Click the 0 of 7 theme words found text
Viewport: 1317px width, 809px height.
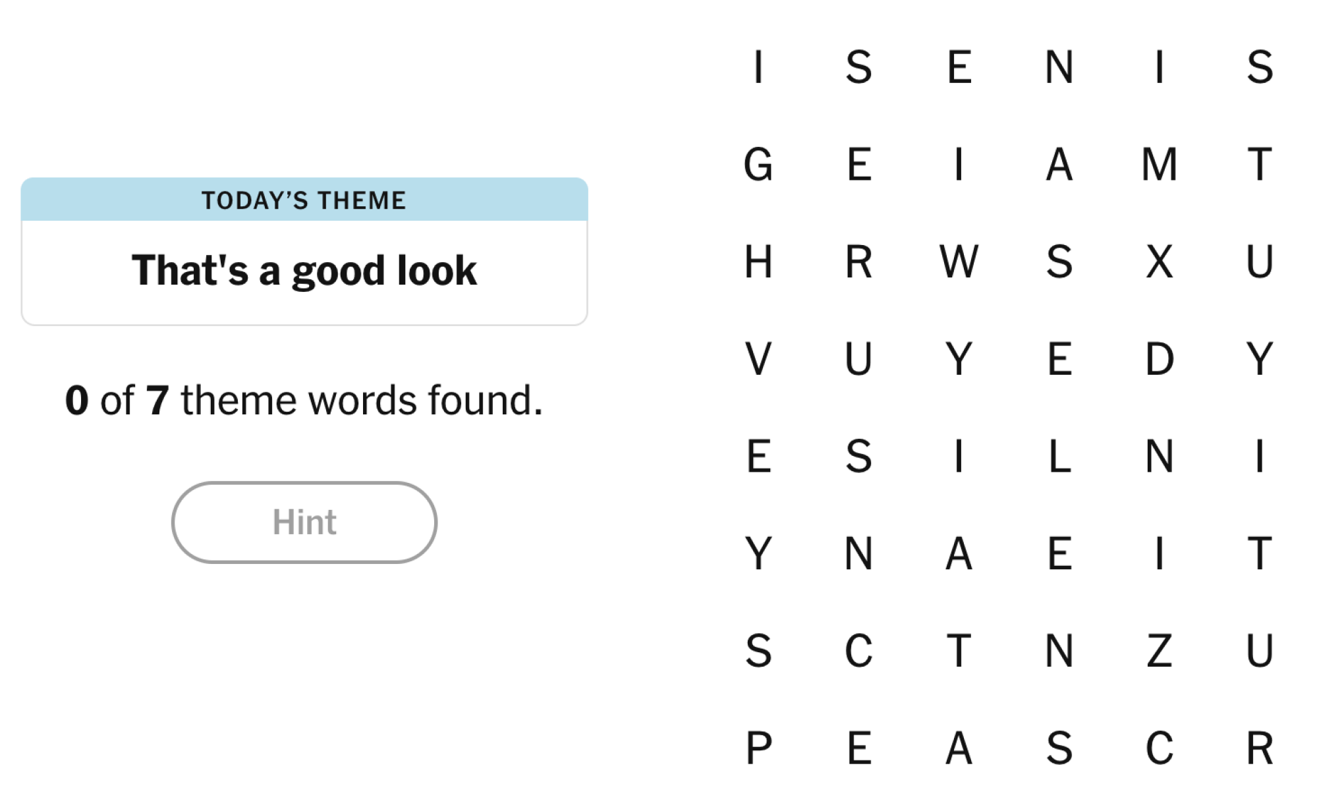click(x=304, y=399)
